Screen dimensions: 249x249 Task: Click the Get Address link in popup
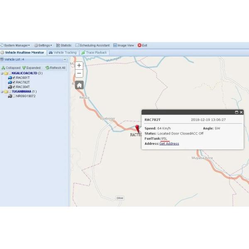click(x=169, y=144)
